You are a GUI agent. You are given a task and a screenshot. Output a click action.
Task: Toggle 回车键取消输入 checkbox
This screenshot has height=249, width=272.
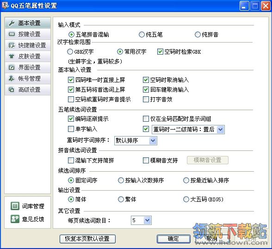[x=146, y=89]
